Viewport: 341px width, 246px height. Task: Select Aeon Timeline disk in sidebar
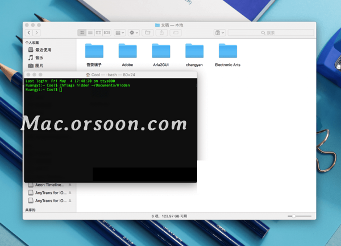[50, 185]
